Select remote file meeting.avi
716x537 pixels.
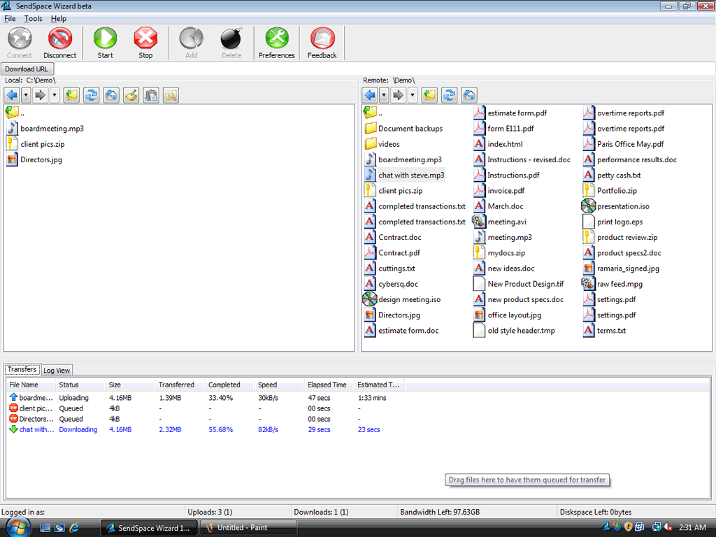(499, 222)
